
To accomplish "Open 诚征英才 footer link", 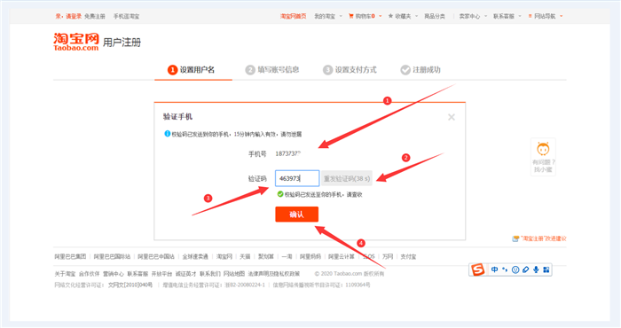I will tap(185, 274).
